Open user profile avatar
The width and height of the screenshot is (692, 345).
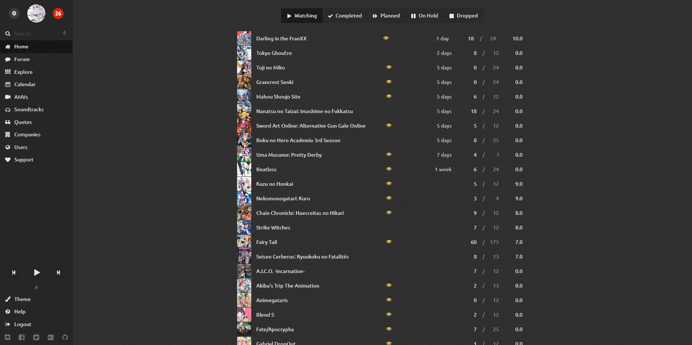(x=36, y=13)
